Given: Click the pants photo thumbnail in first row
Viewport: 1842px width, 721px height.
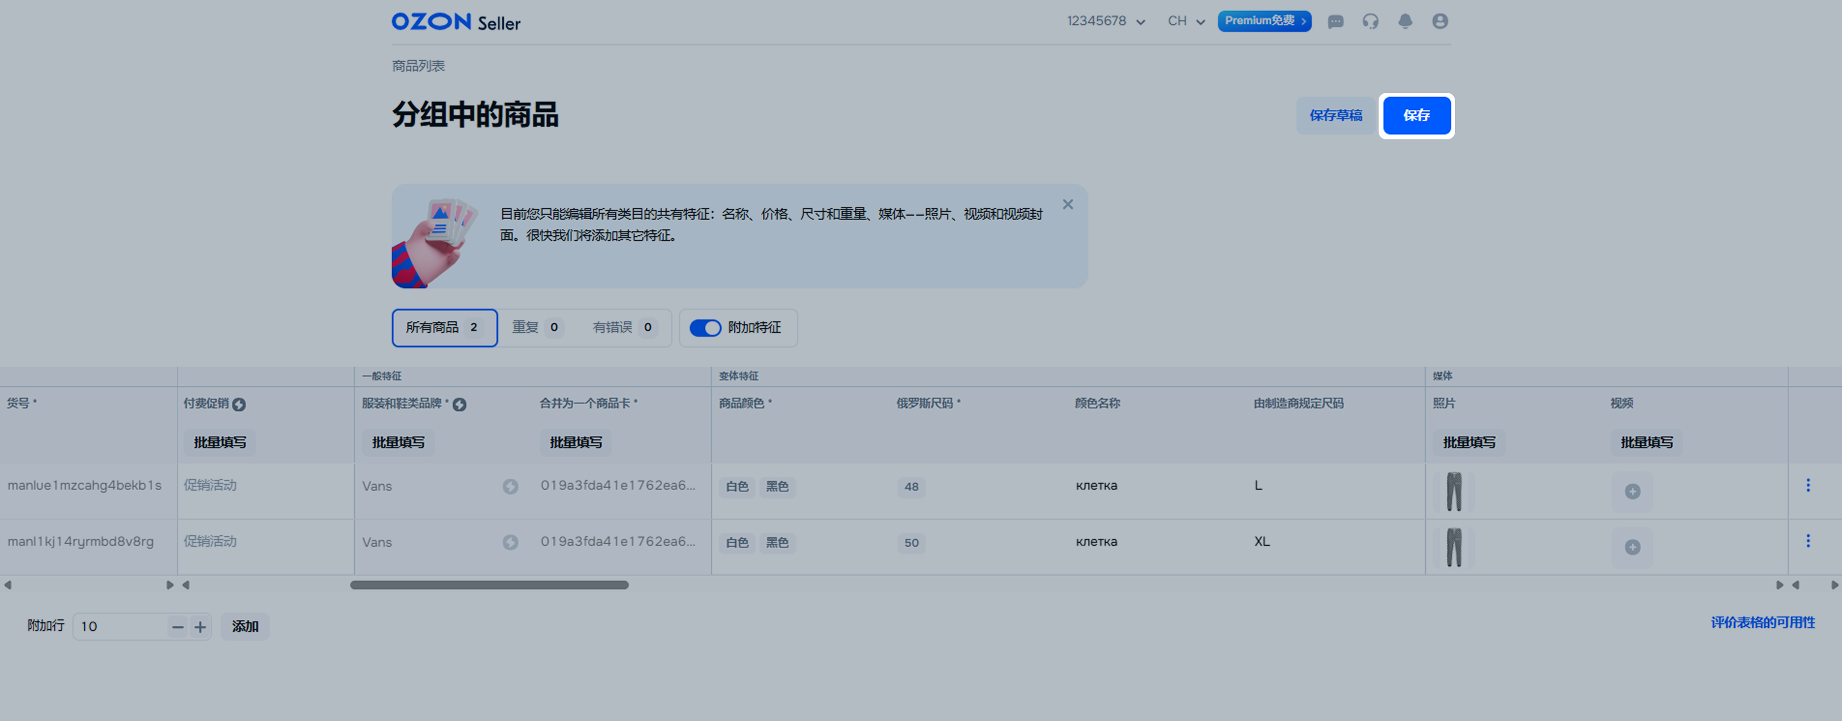Looking at the screenshot, I should pos(1454,492).
